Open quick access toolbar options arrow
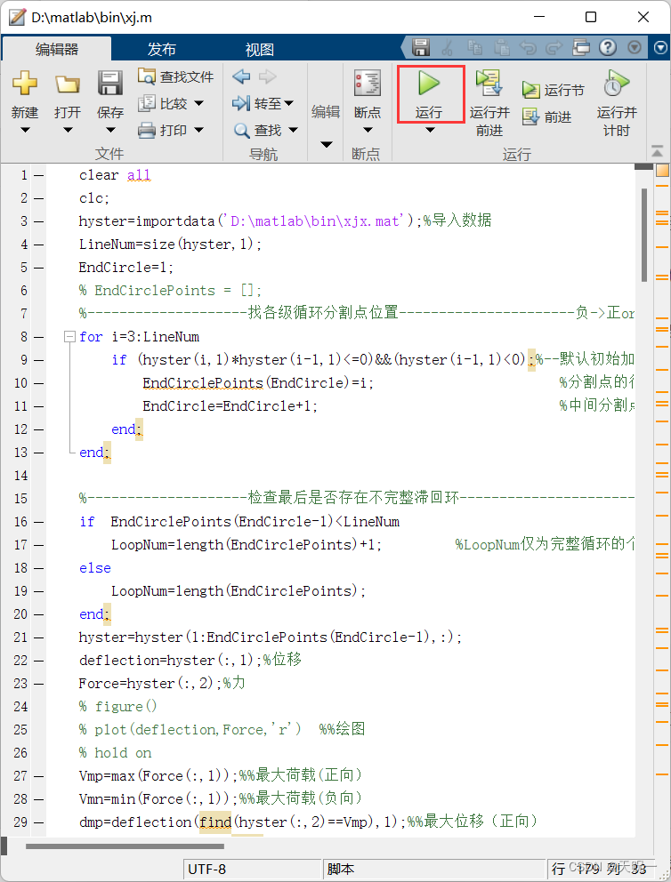 635,47
